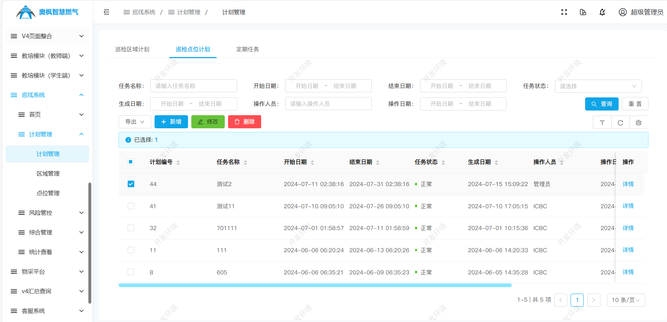Click the 计划管理 breadcrumb menu icon
The height and width of the screenshot is (322, 667).
(x=171, y=12)
